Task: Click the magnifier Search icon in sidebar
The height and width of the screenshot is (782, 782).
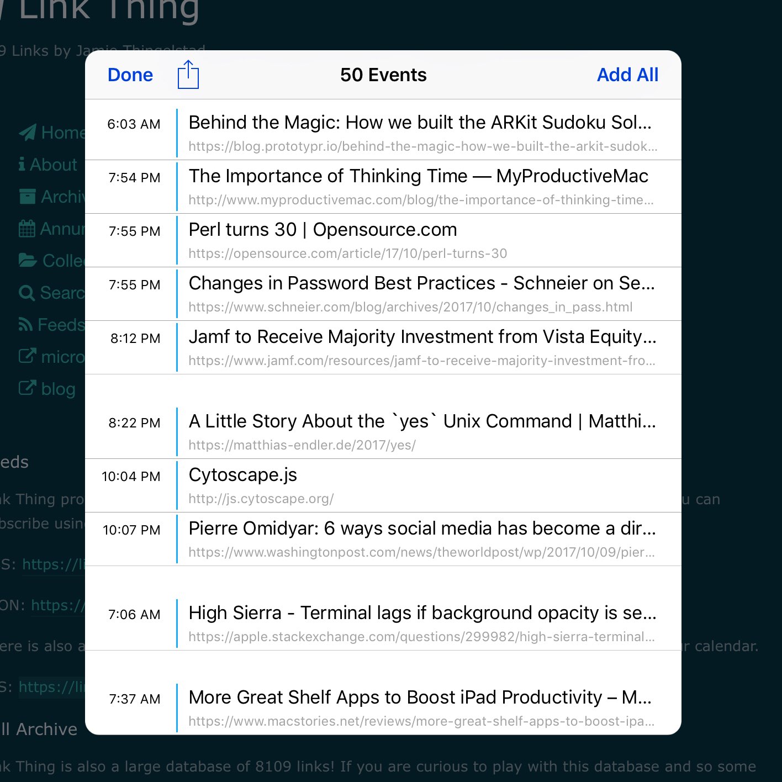Action: click(27, 293)
